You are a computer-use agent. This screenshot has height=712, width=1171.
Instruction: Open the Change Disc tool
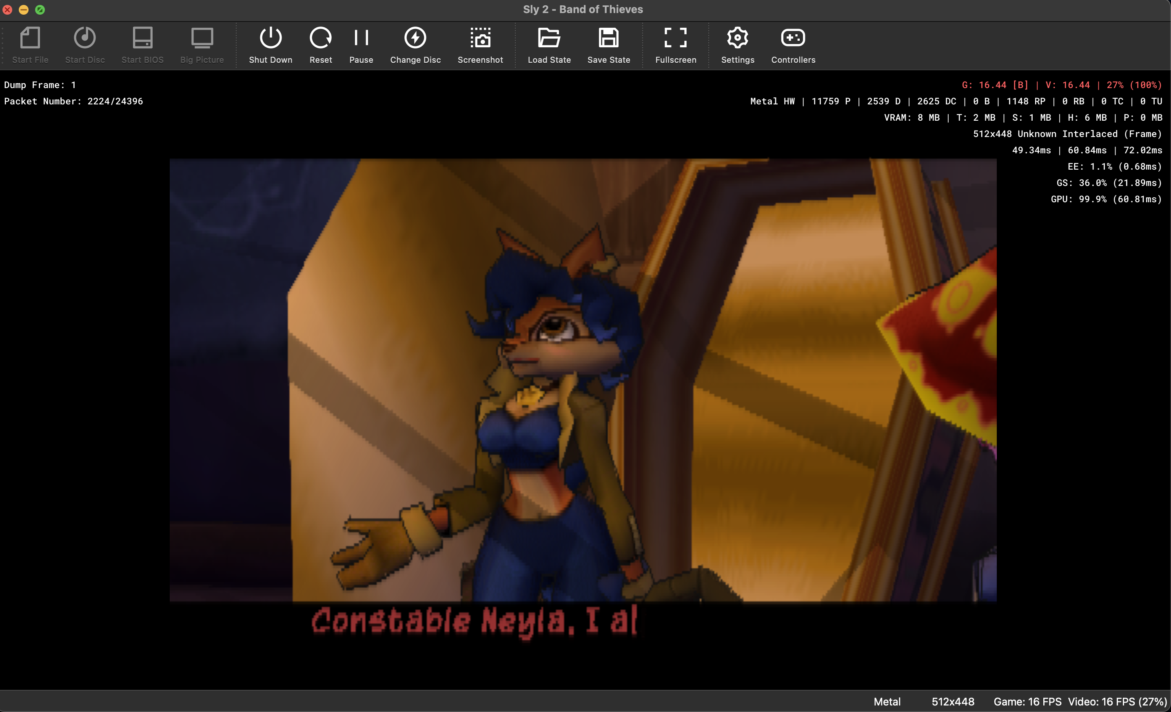pos(415,44)
